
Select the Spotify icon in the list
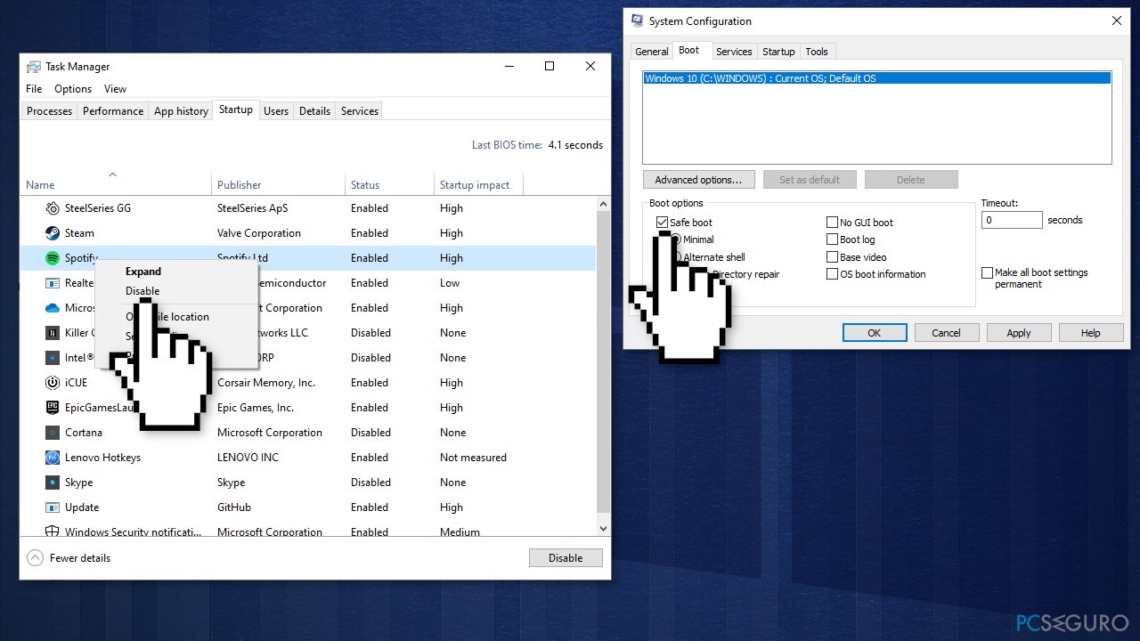pyautogui.click(x=52, y=258)
